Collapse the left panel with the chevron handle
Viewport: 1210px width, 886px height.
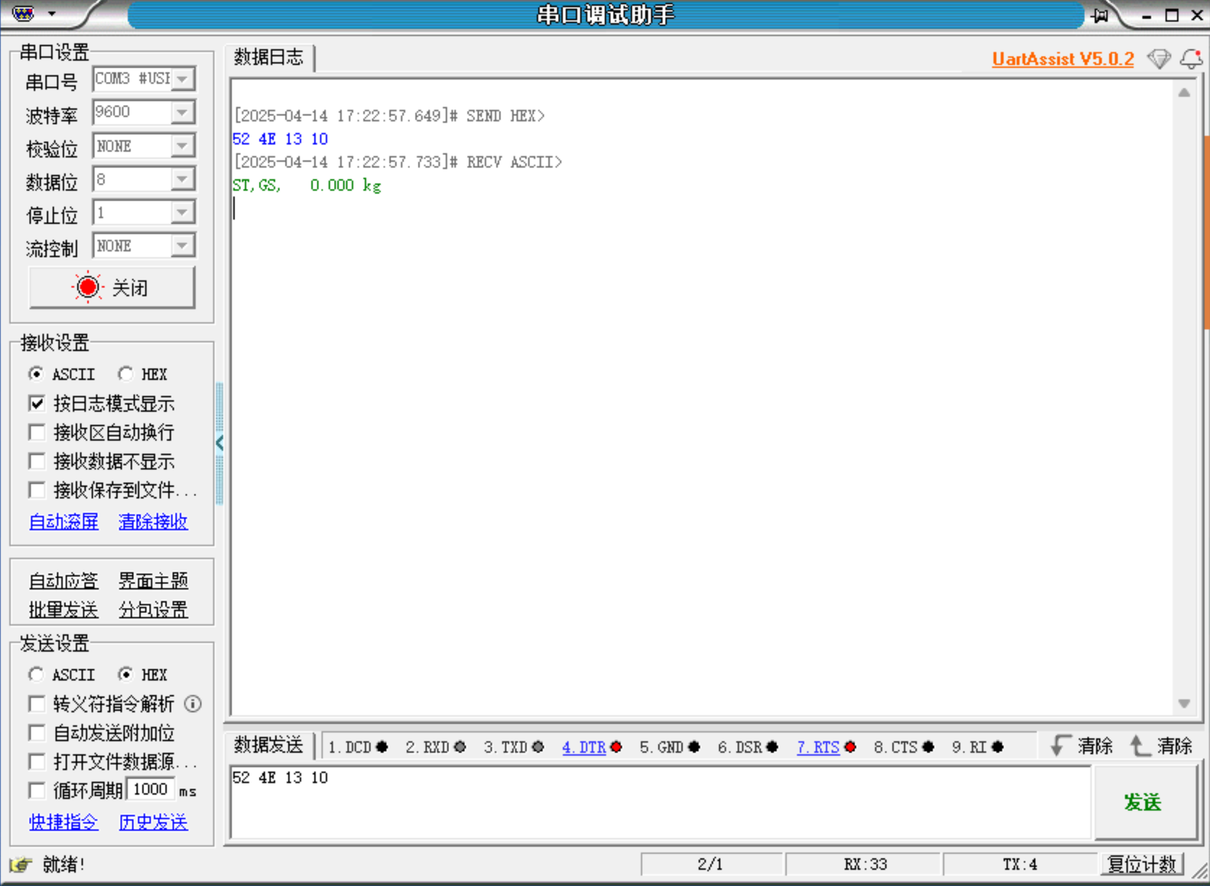(219, 443)
